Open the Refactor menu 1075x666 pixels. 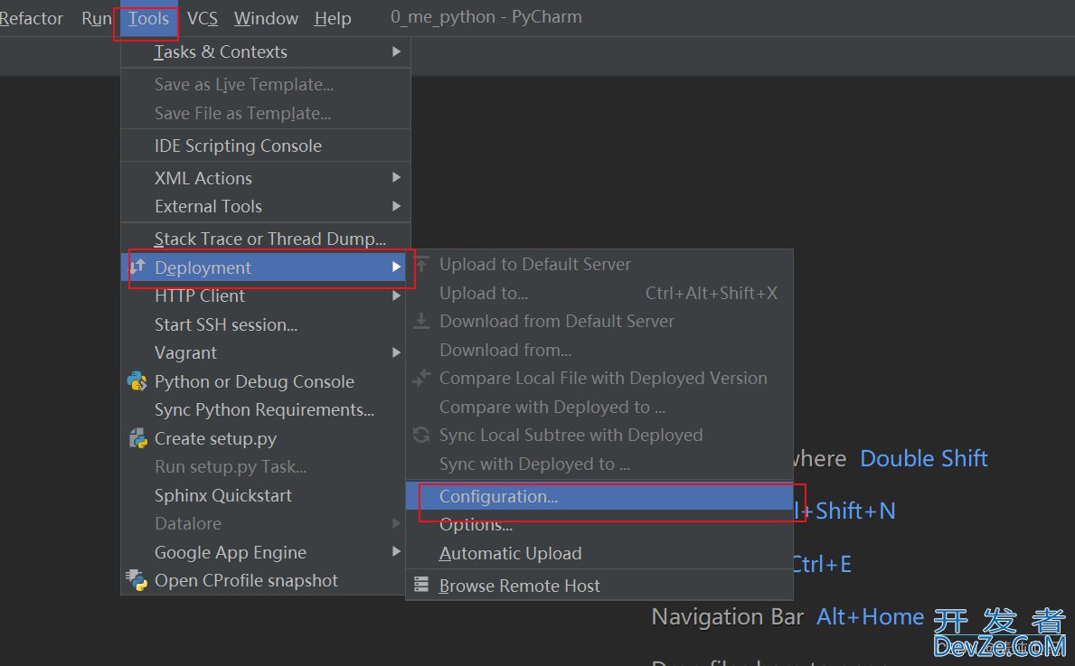pyautogui.click(x=31, y=18)
